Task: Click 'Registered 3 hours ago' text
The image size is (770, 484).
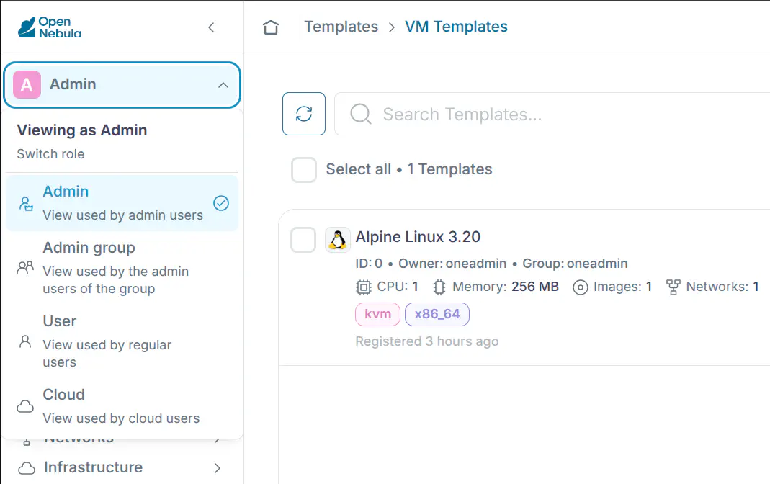Action: click(426, 341)
